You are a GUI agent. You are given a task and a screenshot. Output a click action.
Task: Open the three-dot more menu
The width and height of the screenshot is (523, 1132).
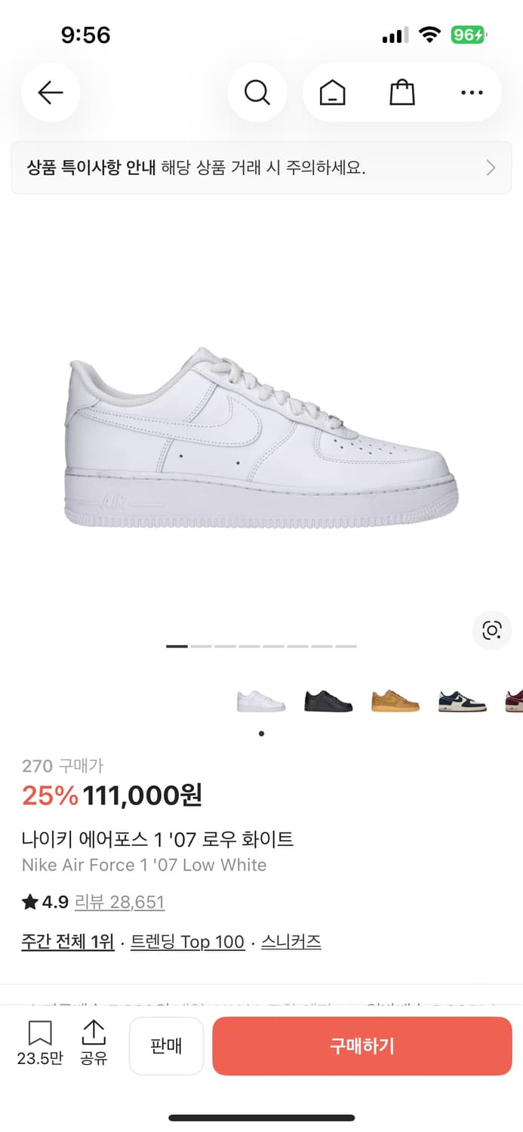pyautogui.click(x=472, y=93)
